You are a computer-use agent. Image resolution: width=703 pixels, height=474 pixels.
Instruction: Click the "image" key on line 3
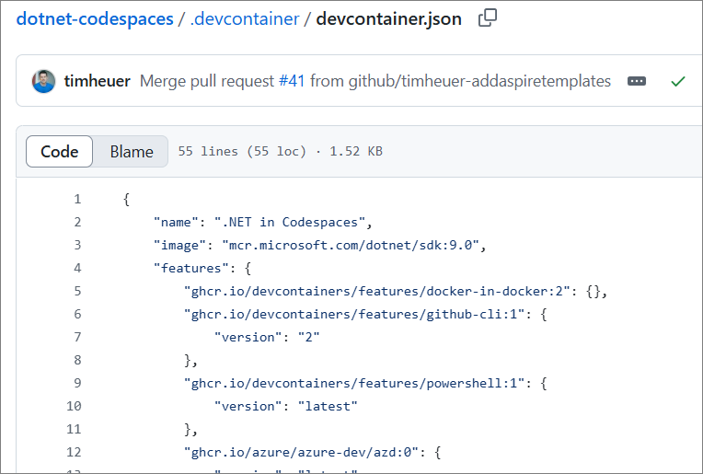coord(179,246)
